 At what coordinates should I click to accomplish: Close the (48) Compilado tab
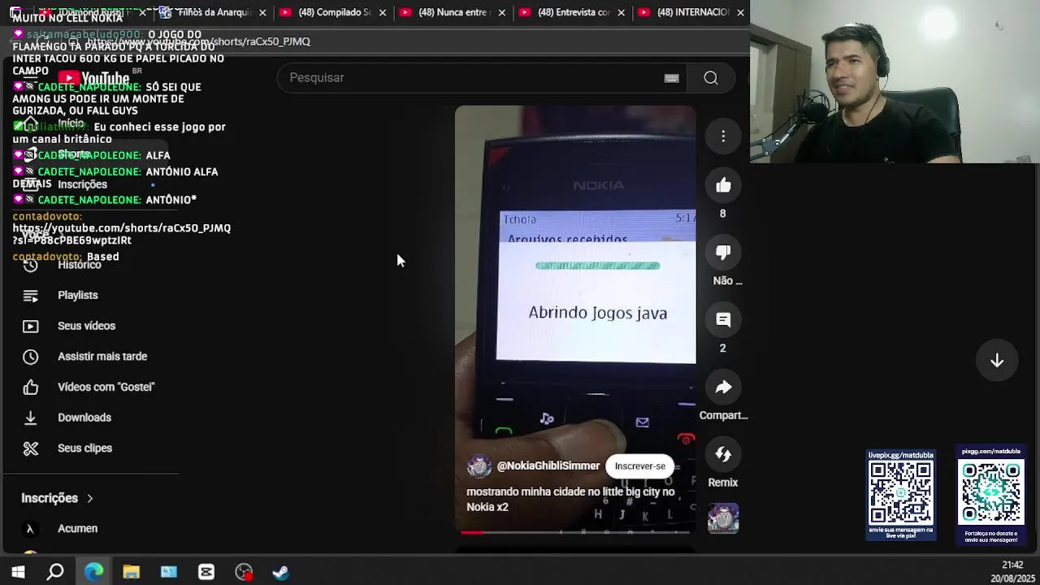382,12
